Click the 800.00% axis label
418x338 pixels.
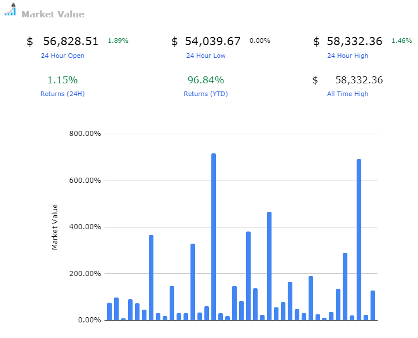tap(85, 134)
